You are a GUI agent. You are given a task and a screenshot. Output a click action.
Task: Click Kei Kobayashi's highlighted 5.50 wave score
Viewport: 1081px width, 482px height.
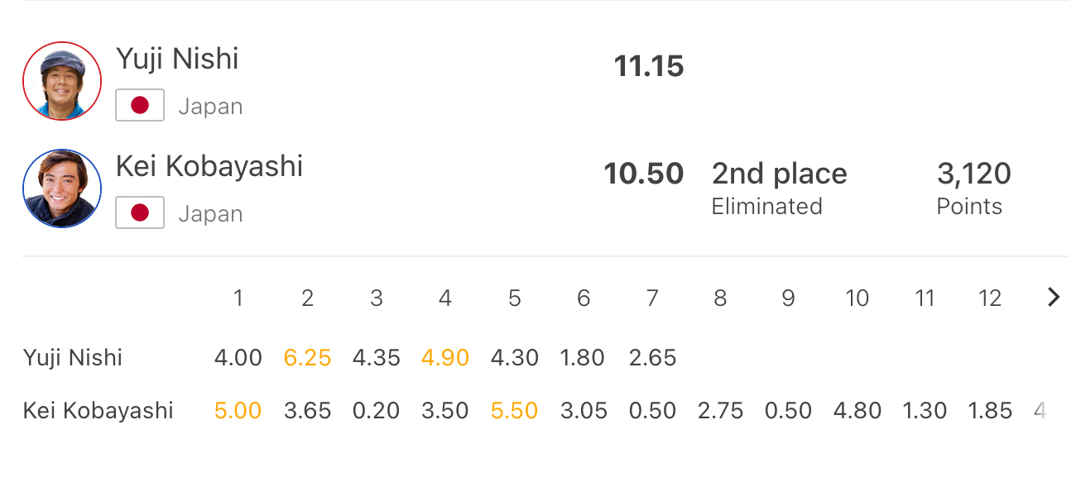514,411
